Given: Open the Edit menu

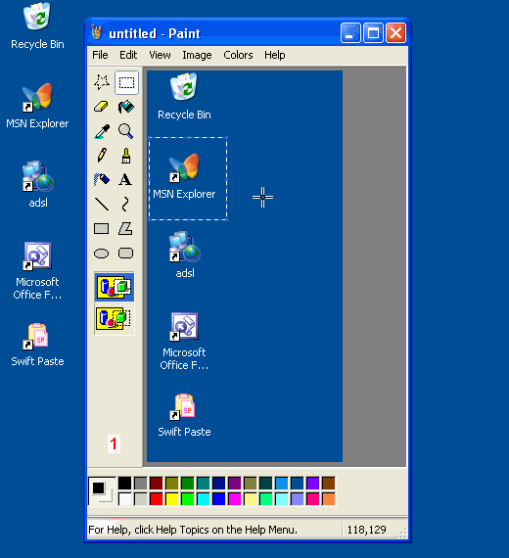Looking at the screenshot, I should [x=128, y=55].
